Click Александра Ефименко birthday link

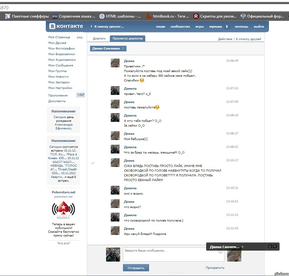[x=64, y=126]
